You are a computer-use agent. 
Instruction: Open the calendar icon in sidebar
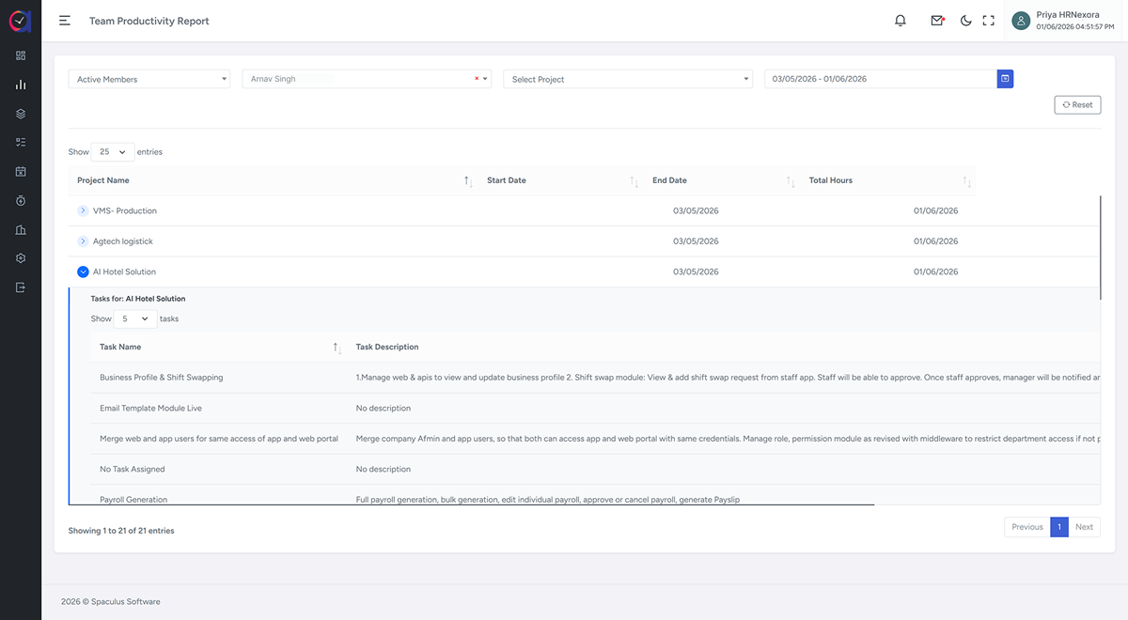pos(21,172)
